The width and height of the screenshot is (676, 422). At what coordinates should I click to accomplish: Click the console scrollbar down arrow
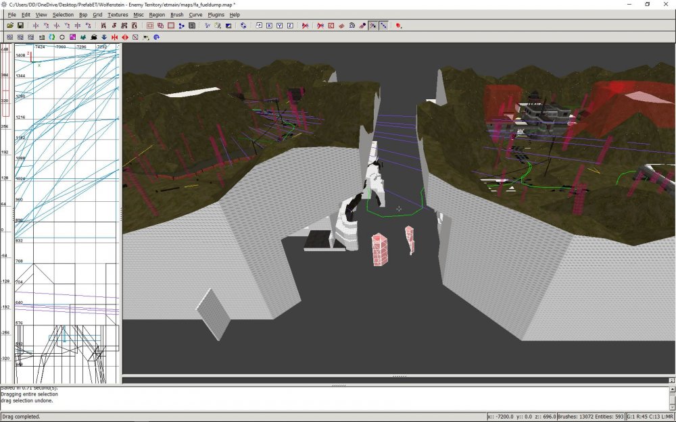[x=672, y=407]
